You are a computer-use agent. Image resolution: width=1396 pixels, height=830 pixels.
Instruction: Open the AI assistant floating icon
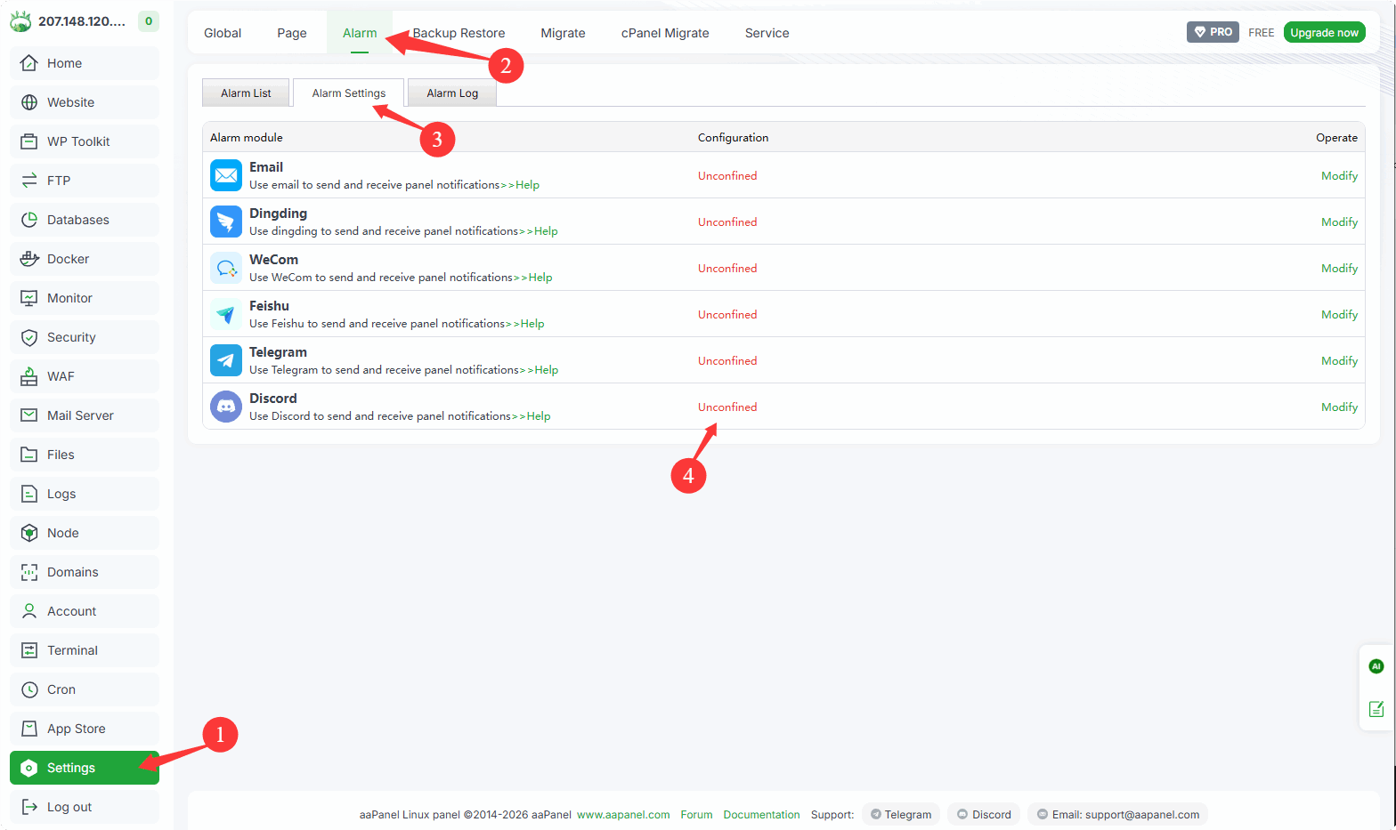[x=1376, y=666]
